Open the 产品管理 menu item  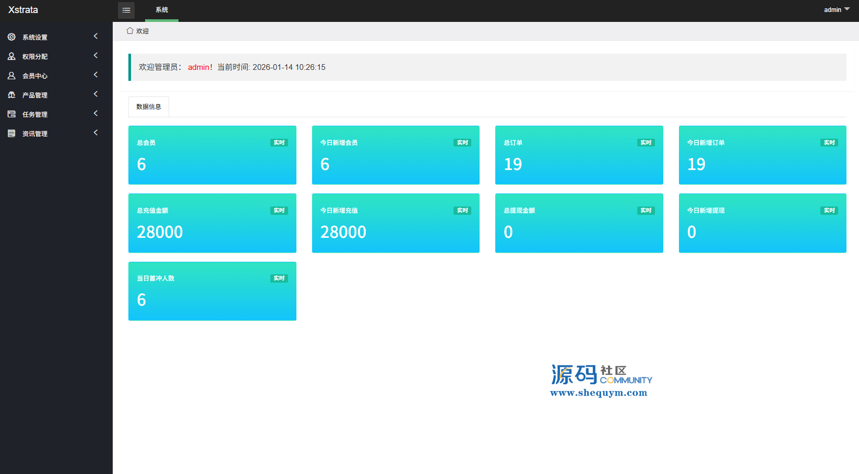pos(35,95)
